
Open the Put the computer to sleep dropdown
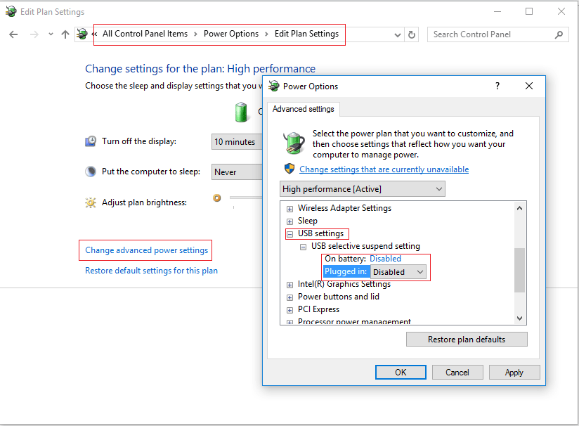click(237, 172)
